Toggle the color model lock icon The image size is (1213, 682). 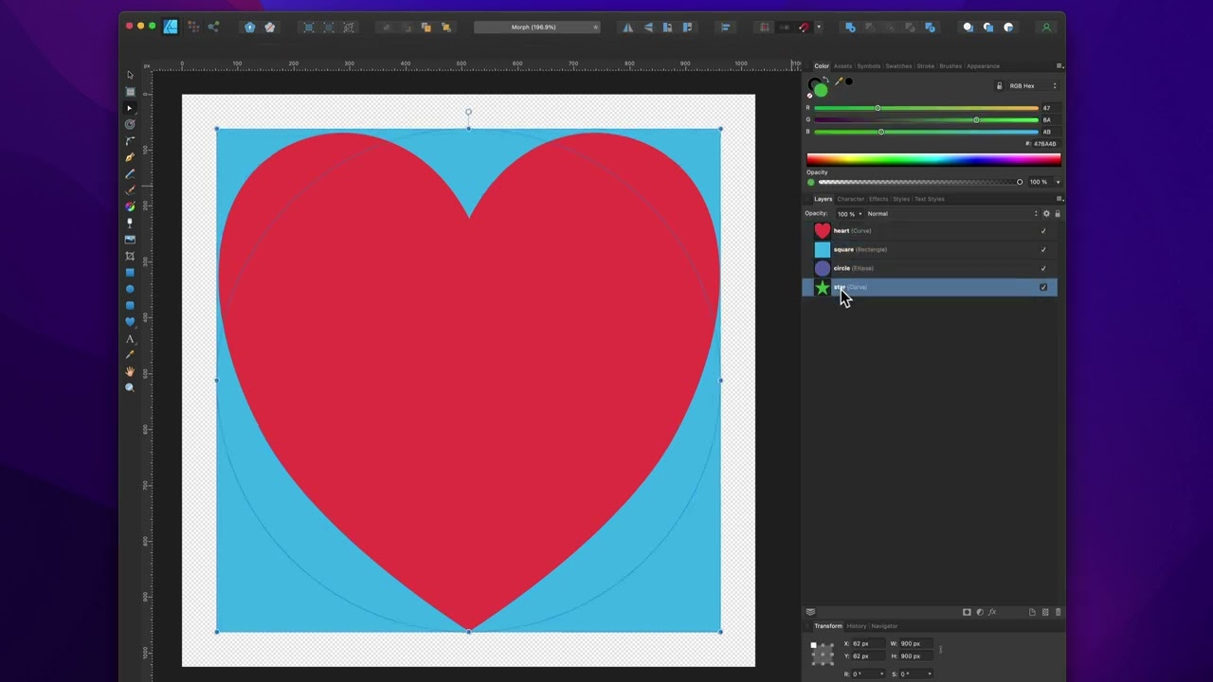(999, 86)
